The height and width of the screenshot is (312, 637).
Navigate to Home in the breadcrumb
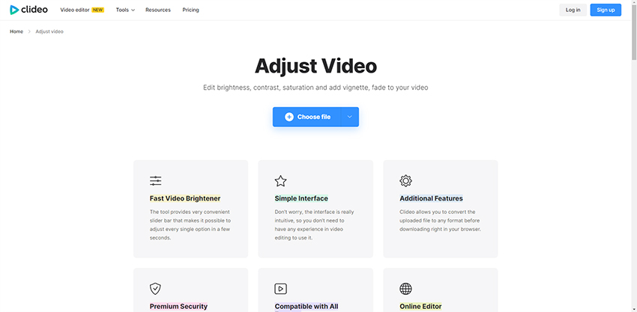pos(16,31)
